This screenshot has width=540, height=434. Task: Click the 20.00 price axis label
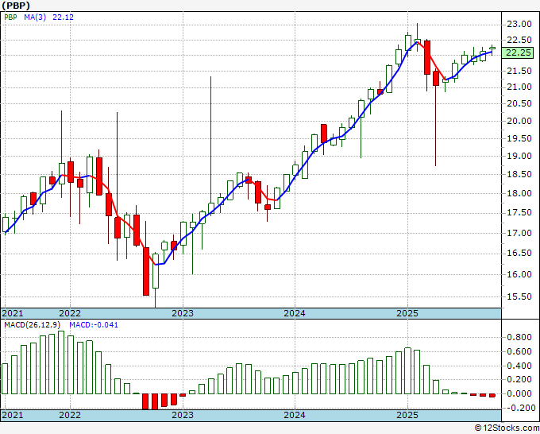point(519,121)
